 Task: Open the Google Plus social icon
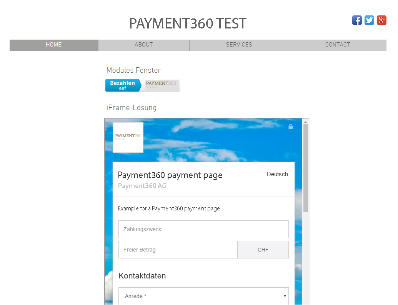click(x=381, y=20)
